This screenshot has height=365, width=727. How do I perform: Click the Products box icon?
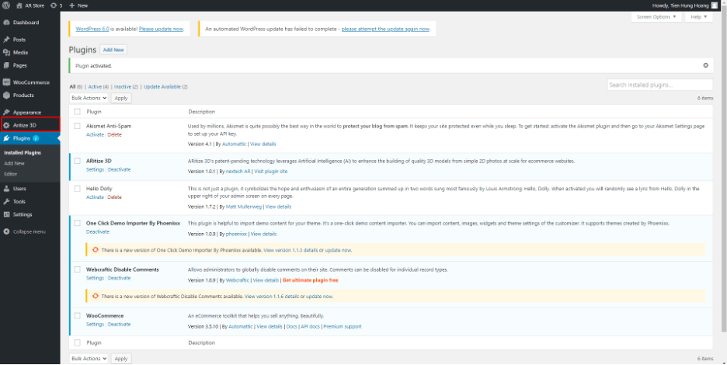(x=6, y=95)
